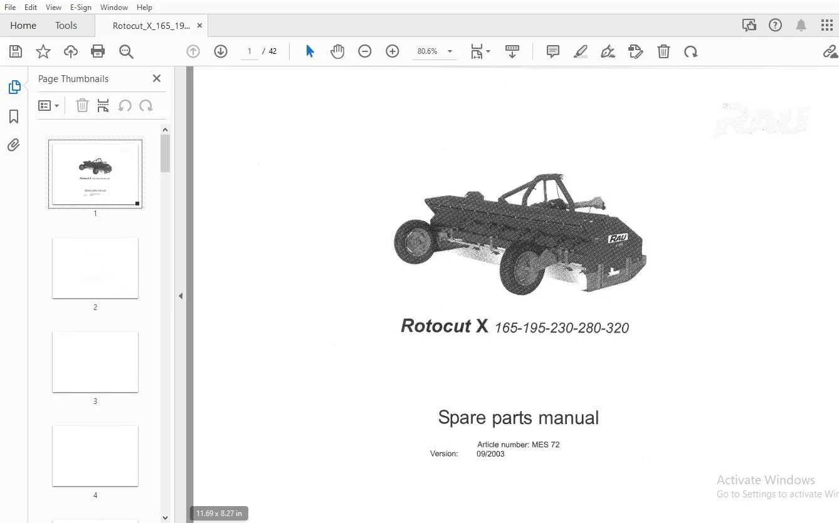Click the thumbnail panel scrollbar handle
The width and height of the screenshot is (839, 523).
[x=165, y=153]
